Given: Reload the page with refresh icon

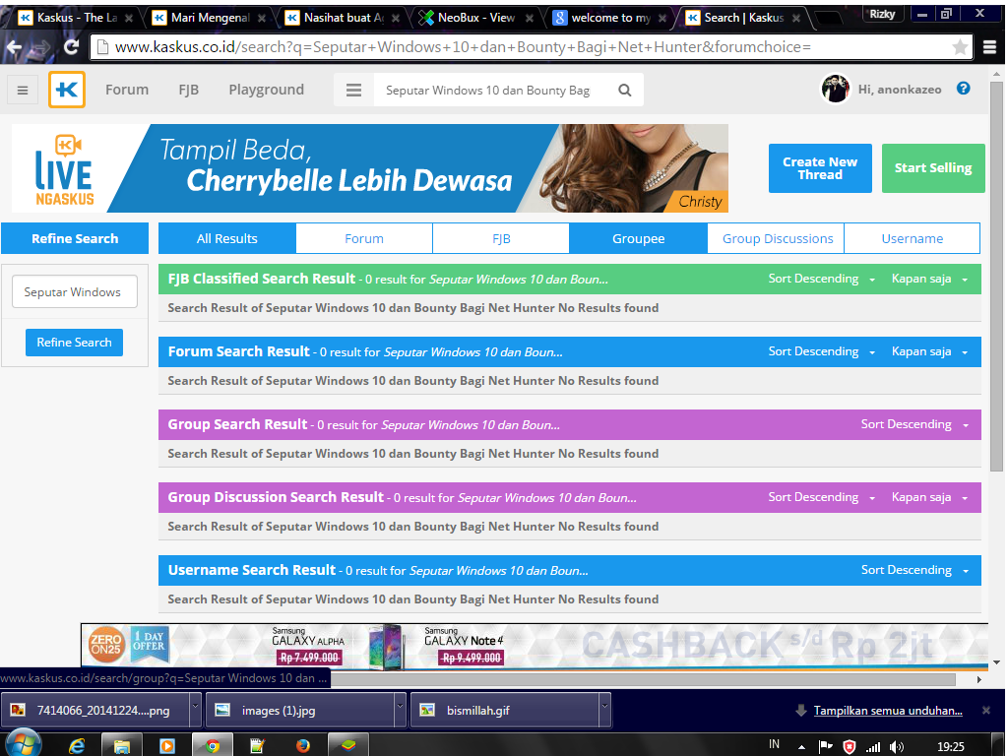Looking at the screenshot, I should click(x=71, y=46).
